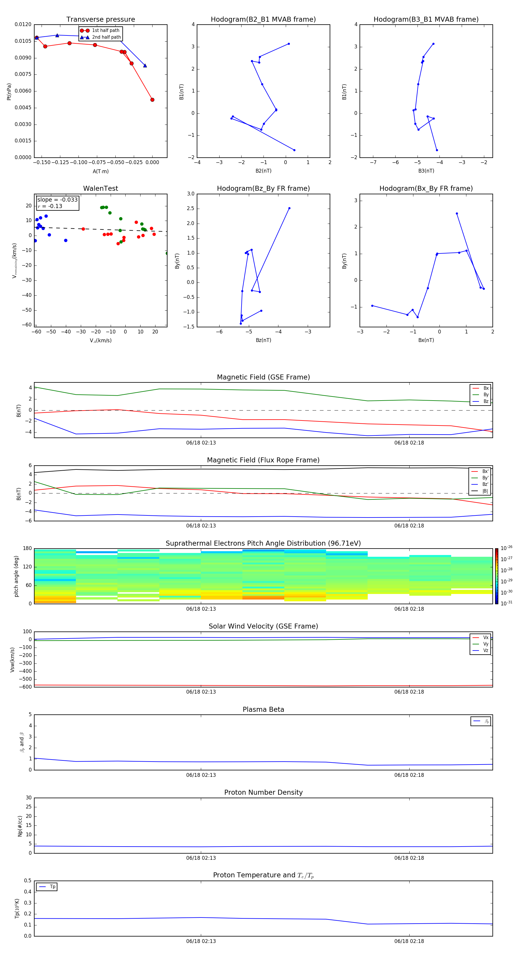Click '06/18 02:13' tick under GSE magnetic field plot
The image size is (527, 967).
[201, 442]
